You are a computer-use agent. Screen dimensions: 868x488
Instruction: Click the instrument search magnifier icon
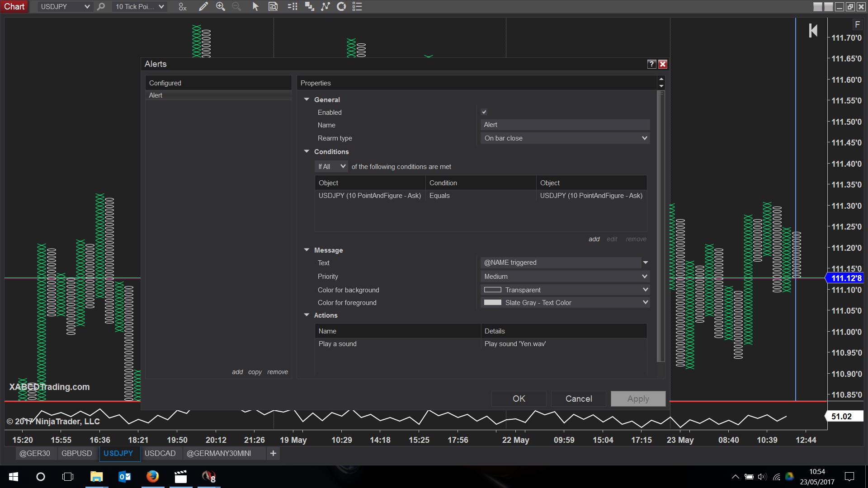tap(101, 7)
